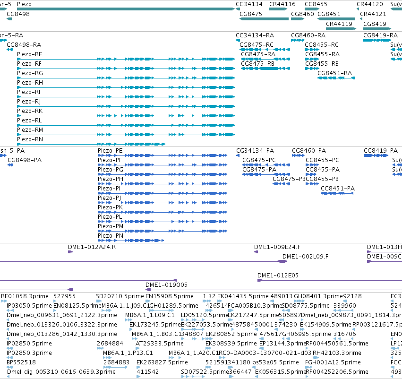Select the CG8451 gene label

(x=329, y=14)
